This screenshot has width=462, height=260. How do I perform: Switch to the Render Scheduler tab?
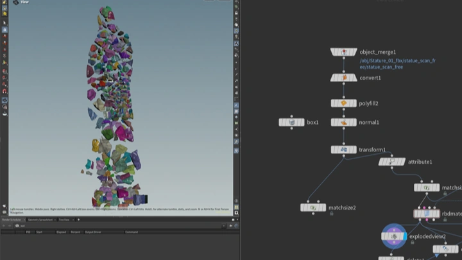12,220
